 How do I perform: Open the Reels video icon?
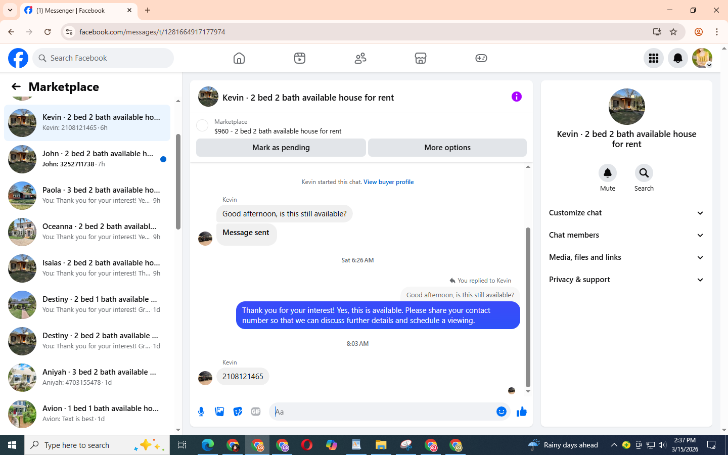point(300,58)
